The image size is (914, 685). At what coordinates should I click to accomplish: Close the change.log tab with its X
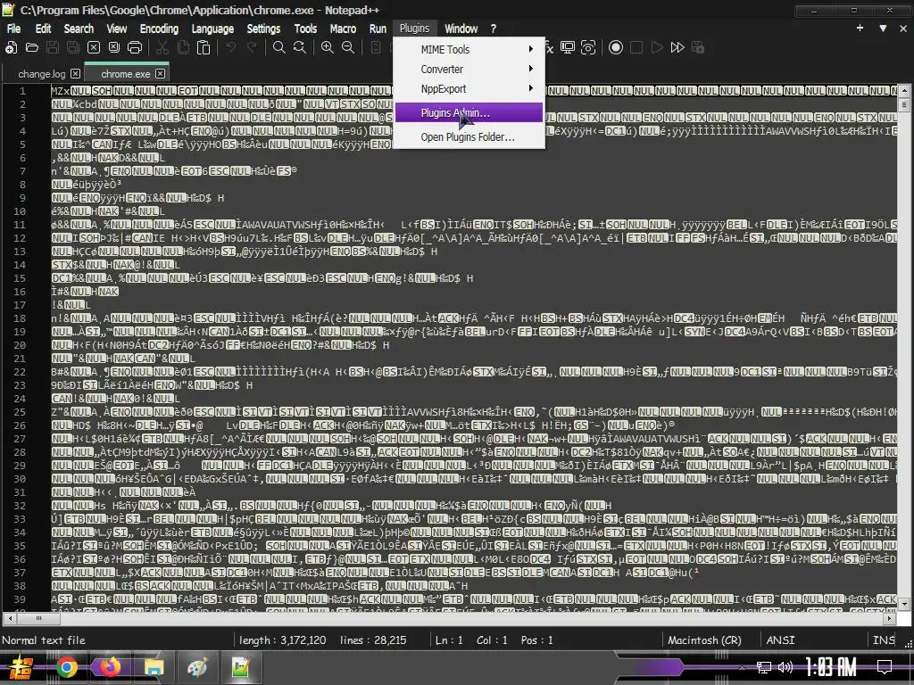[x=75, y=74]
